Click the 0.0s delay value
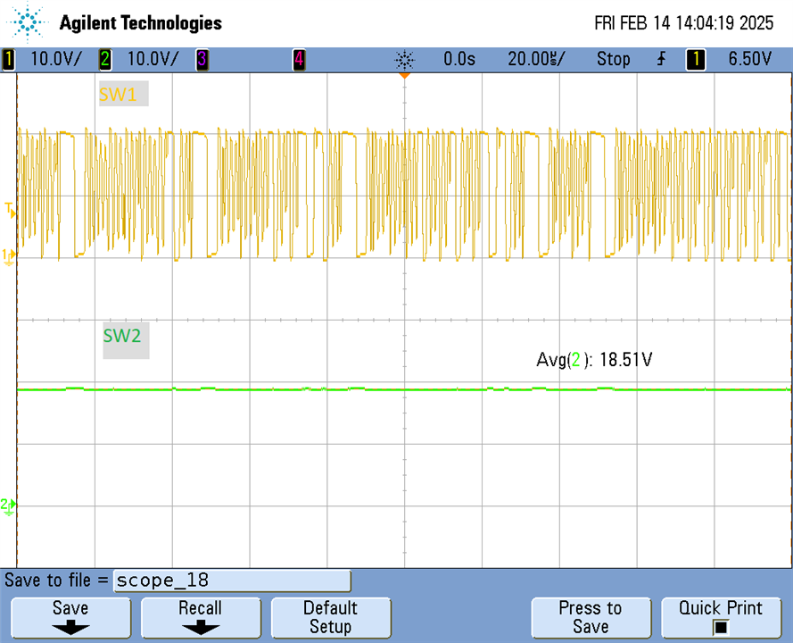This screenshot has width=793, height=643. (459, 59)
